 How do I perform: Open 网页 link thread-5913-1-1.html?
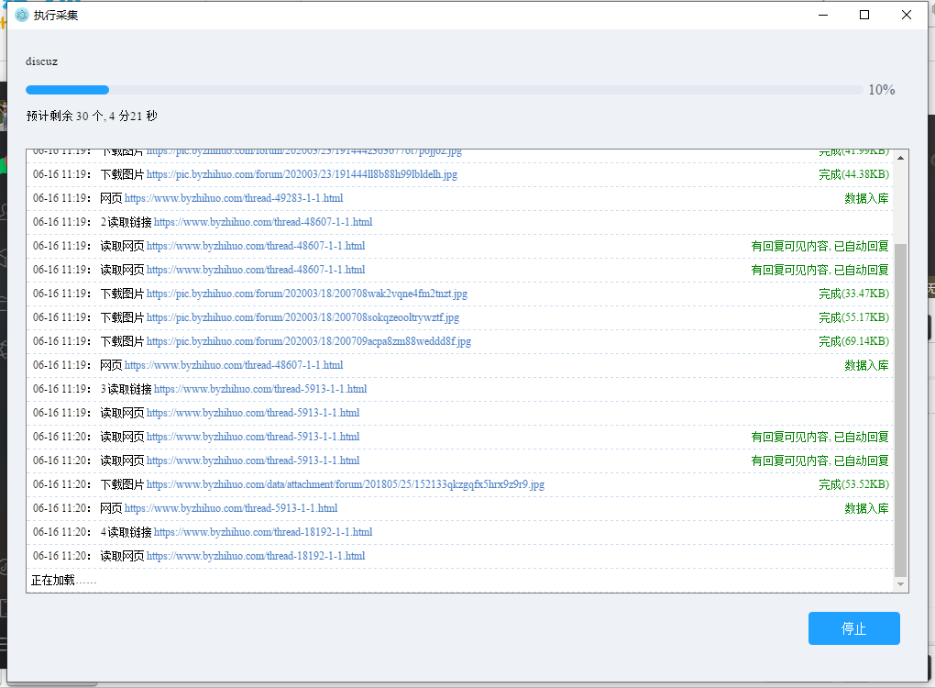(231, 508)
